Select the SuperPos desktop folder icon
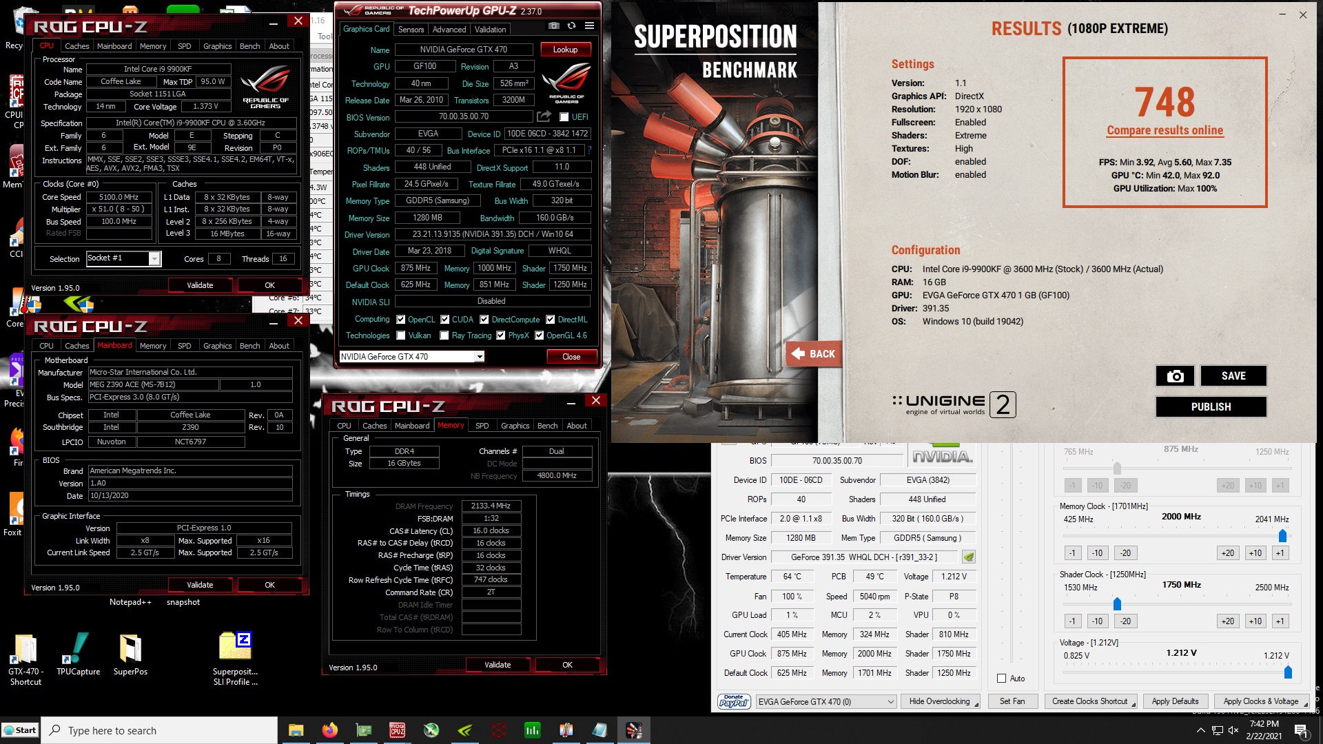This screenshot has height=744, width=1323. (x=130, y=654)
